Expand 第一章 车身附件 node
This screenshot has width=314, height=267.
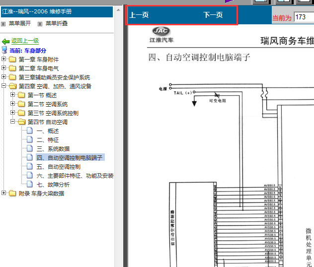pos(3,59)
